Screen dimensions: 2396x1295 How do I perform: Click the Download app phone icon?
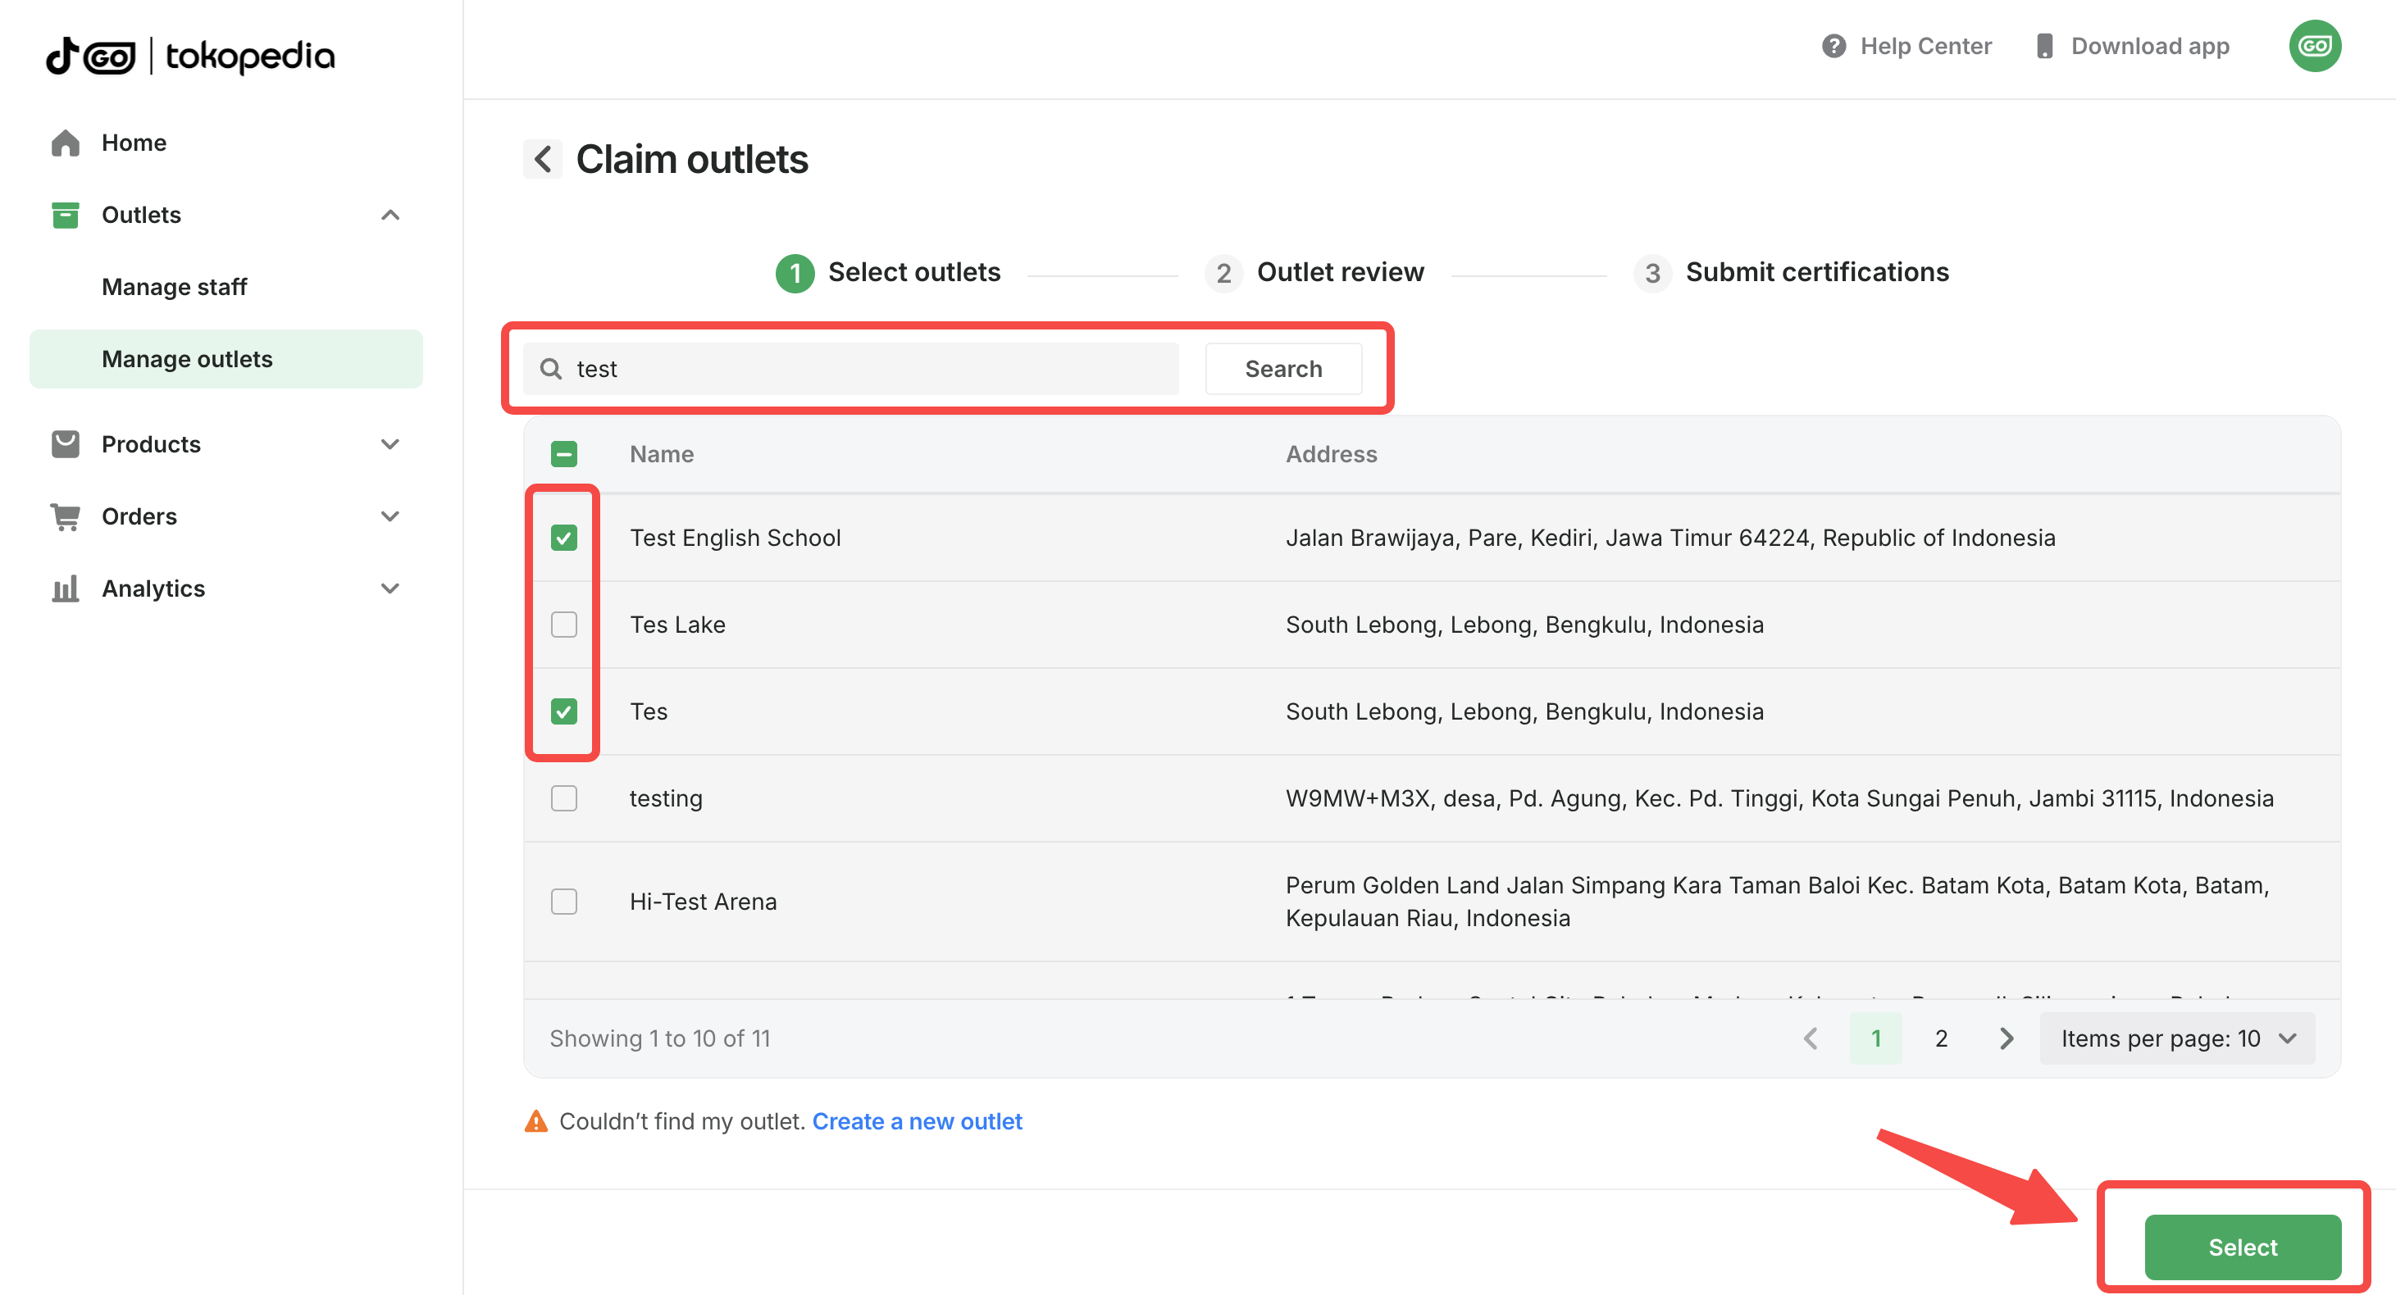tap(2043, 46)
